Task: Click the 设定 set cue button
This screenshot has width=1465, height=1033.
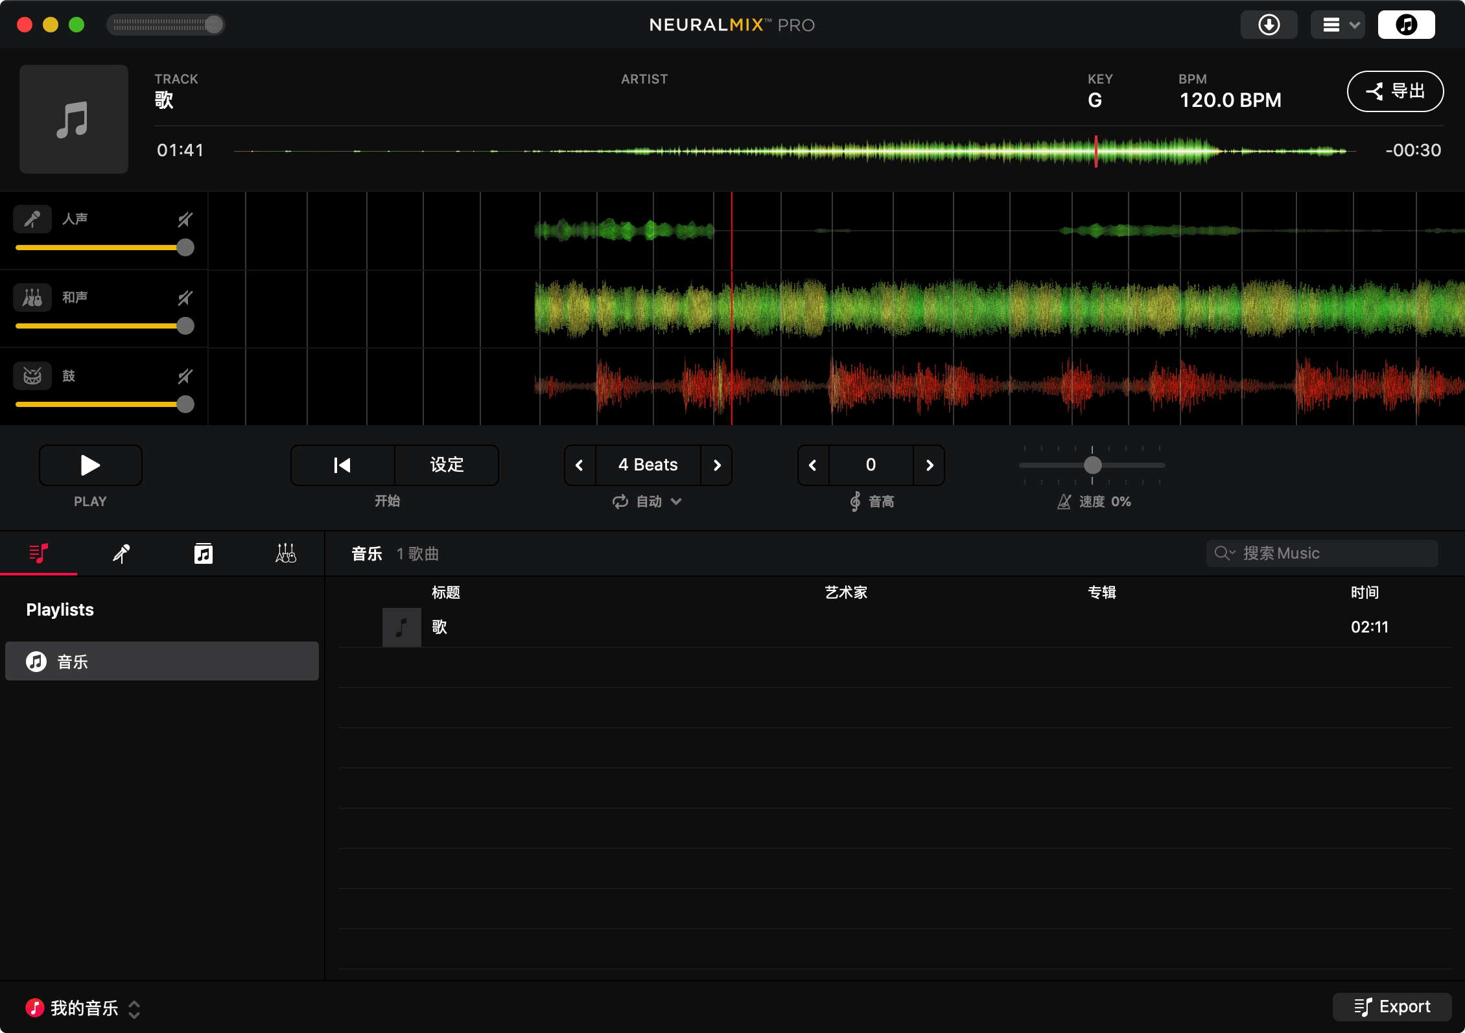Action: (447, 465)
